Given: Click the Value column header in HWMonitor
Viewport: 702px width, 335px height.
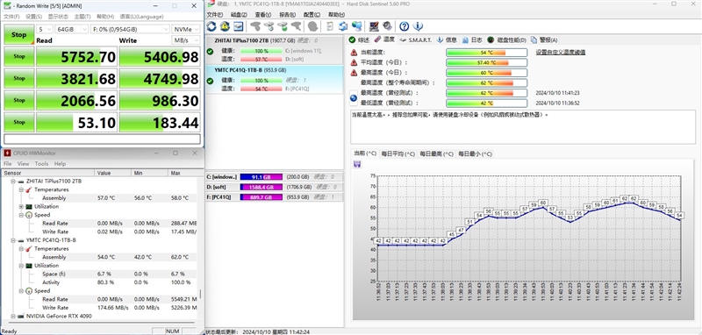Looking at the screenshot, I should tap(113, 173).
